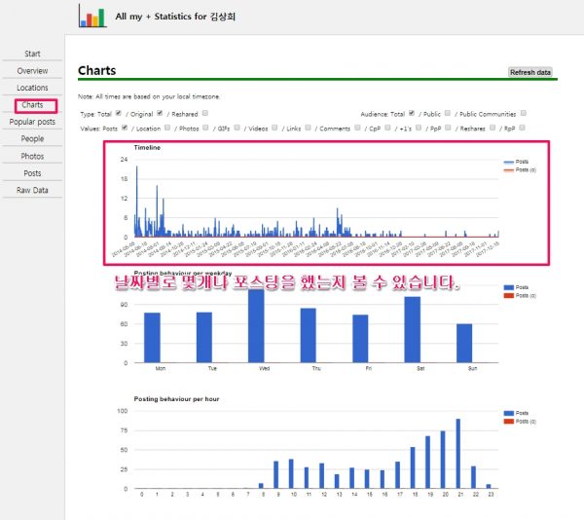Click the Sat bar in weekday chart

click(x=413, y=330)
